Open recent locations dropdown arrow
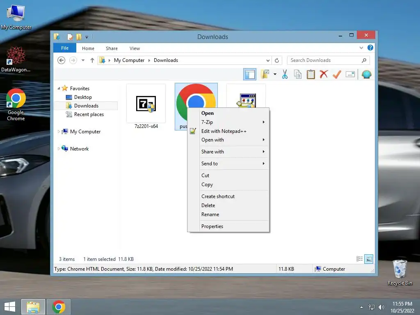The width and height of the screenshot is (420, 315). coord(83,60)
